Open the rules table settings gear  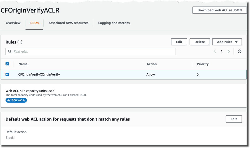(x=239, y=51)
